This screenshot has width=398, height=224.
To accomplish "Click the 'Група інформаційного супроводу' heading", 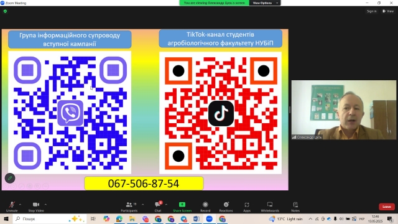I will point(70,39).
